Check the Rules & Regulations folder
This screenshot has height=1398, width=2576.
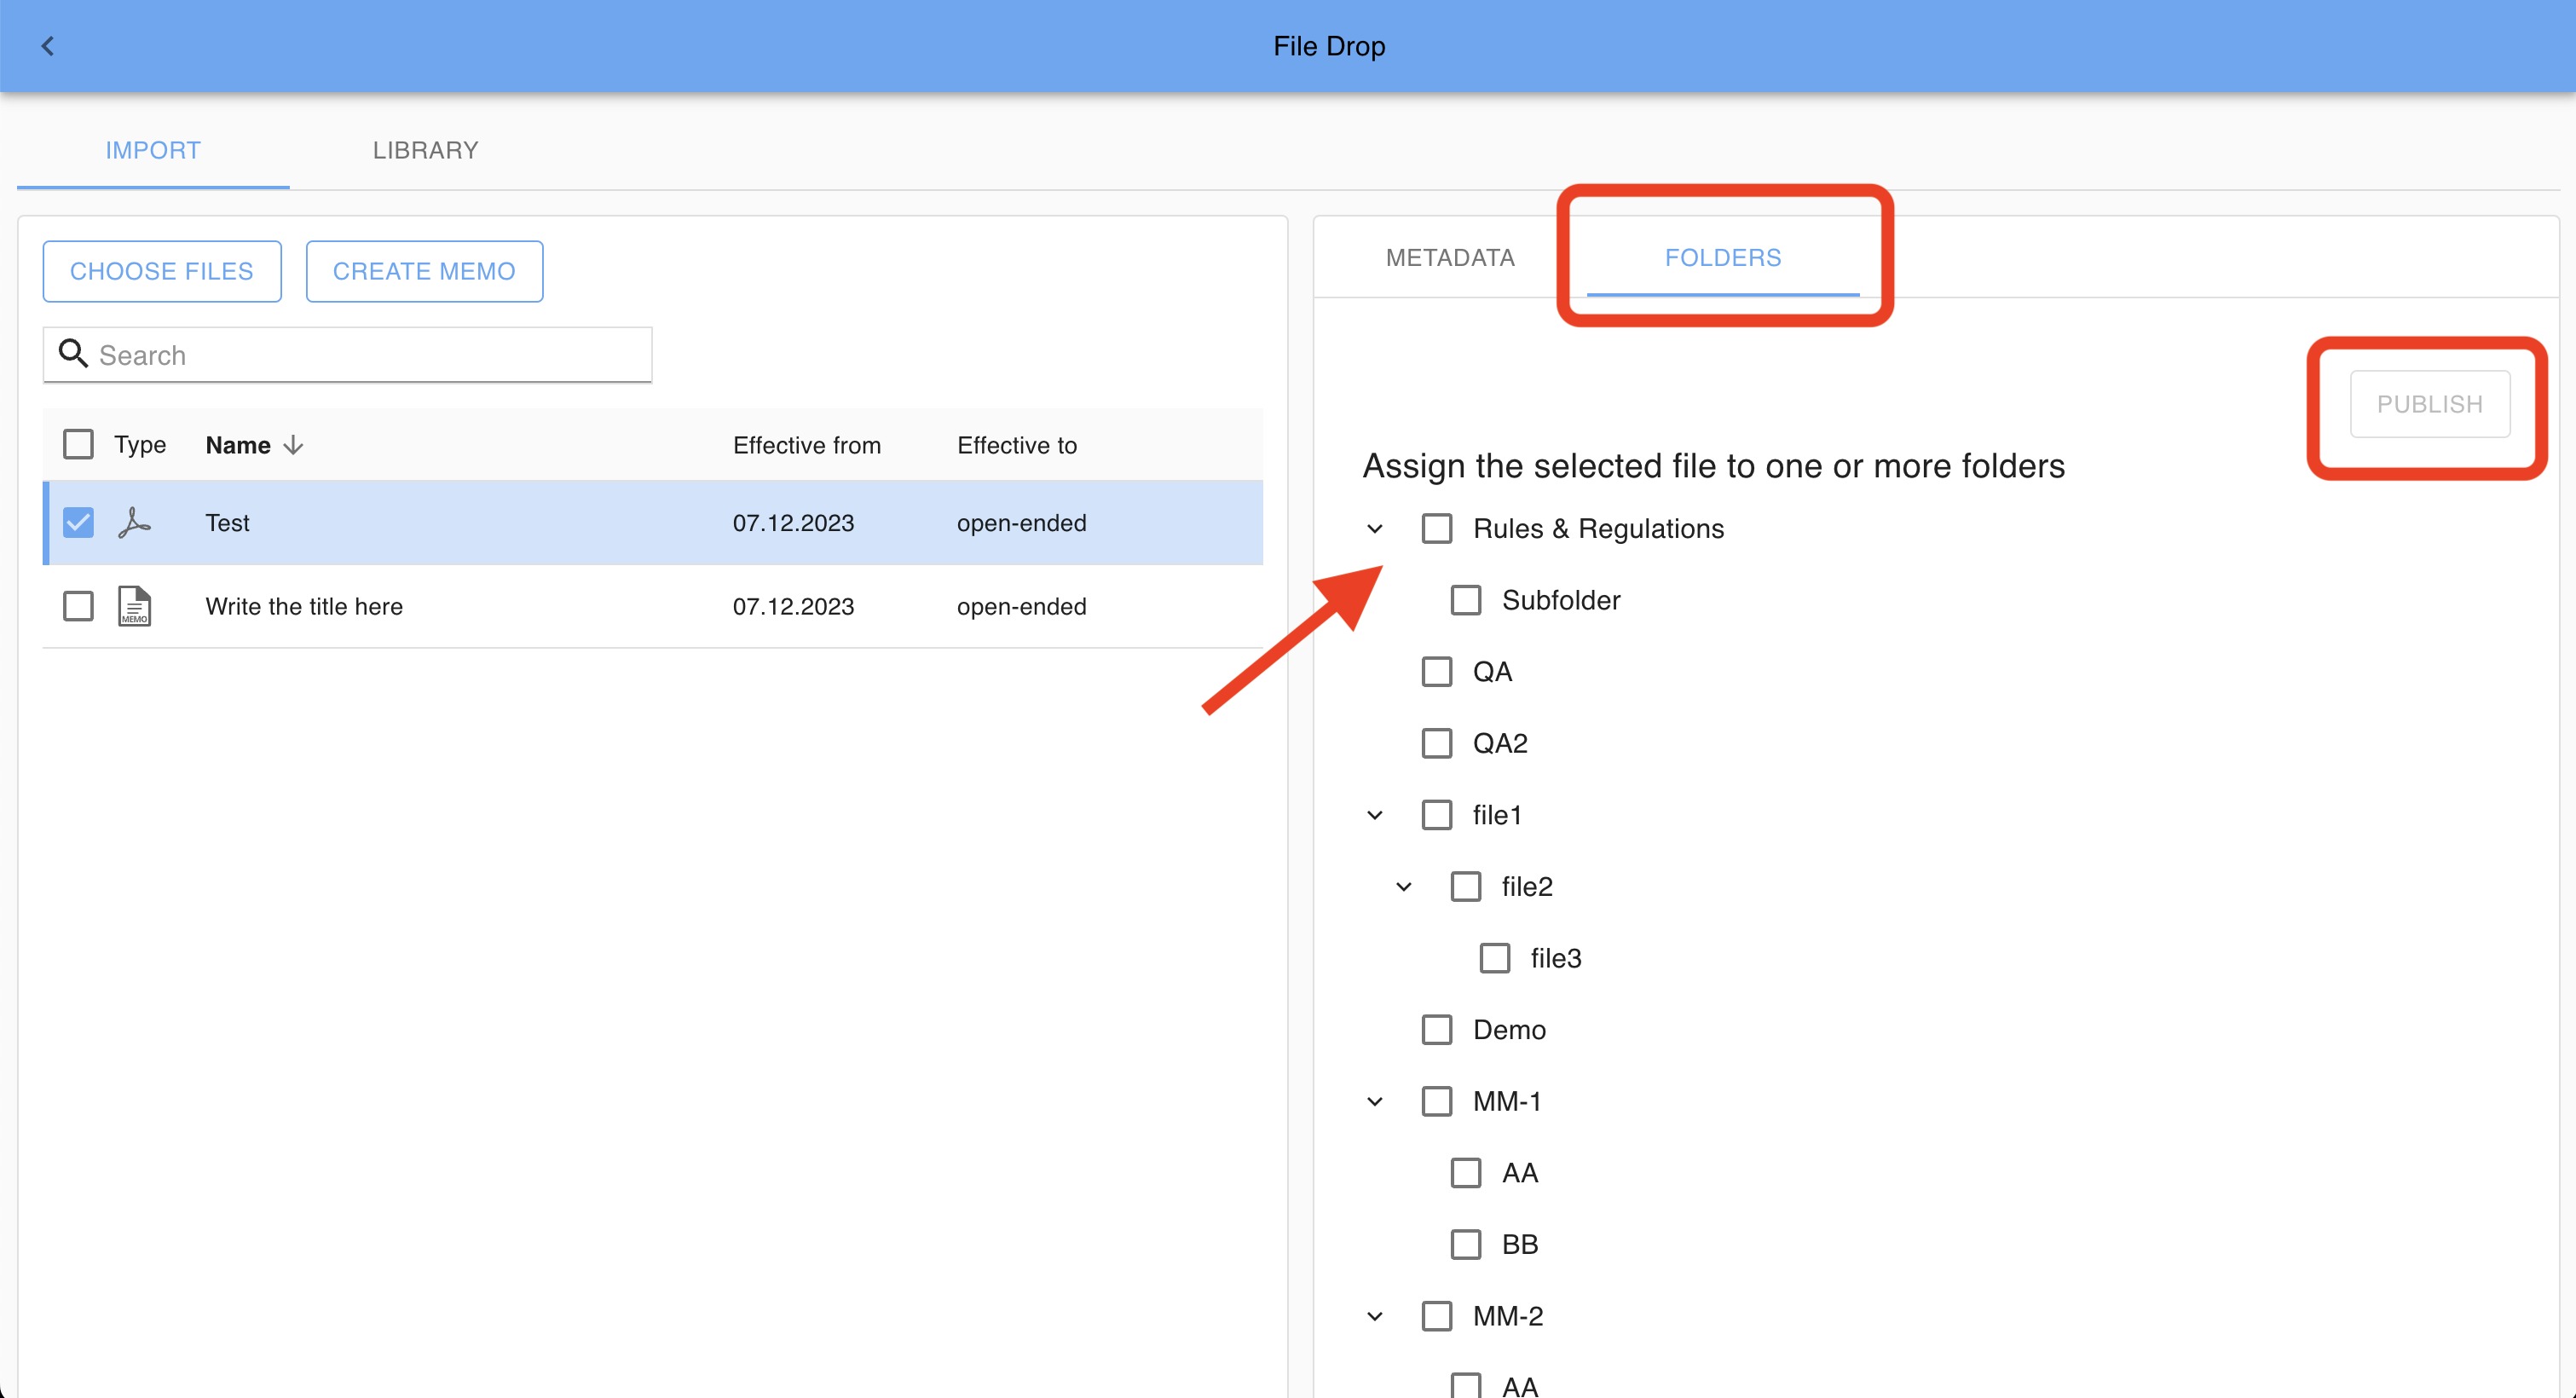1437,528
